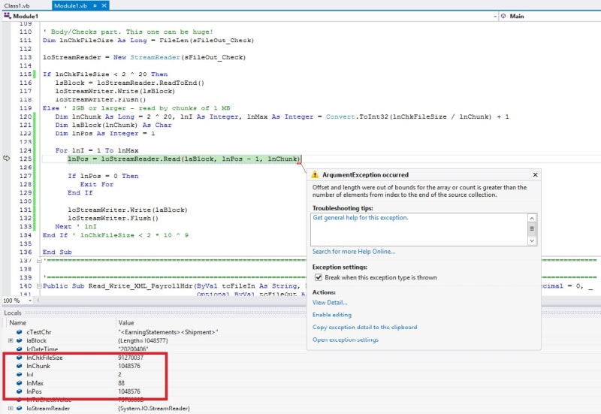Screen dimensions: 601x414
Task: Click the exception warning triangle icon
Action: point(315,175)
